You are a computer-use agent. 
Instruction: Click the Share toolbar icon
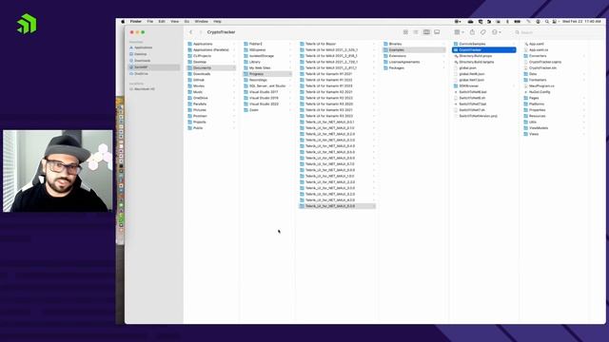tap(472, 32)
